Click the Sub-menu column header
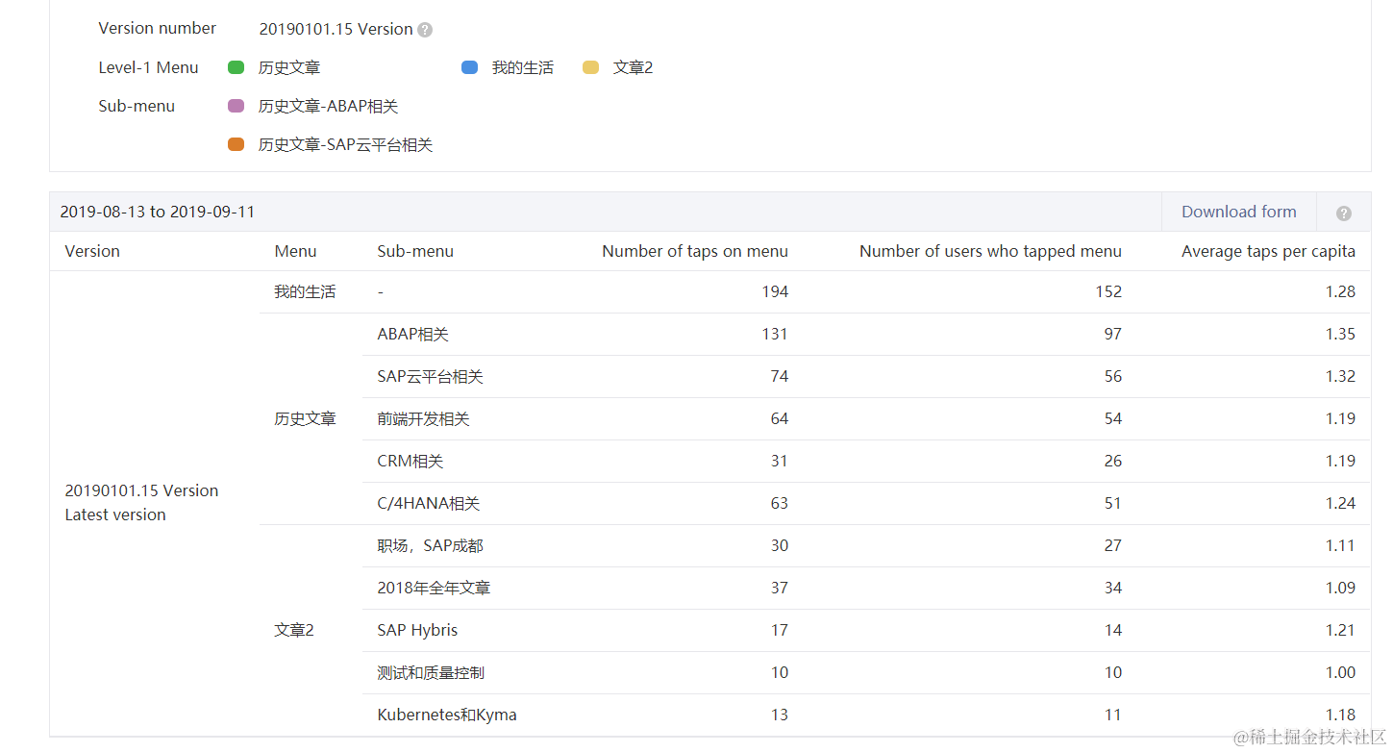This screenshot has height=753, width=1393. tap(415, 251)
